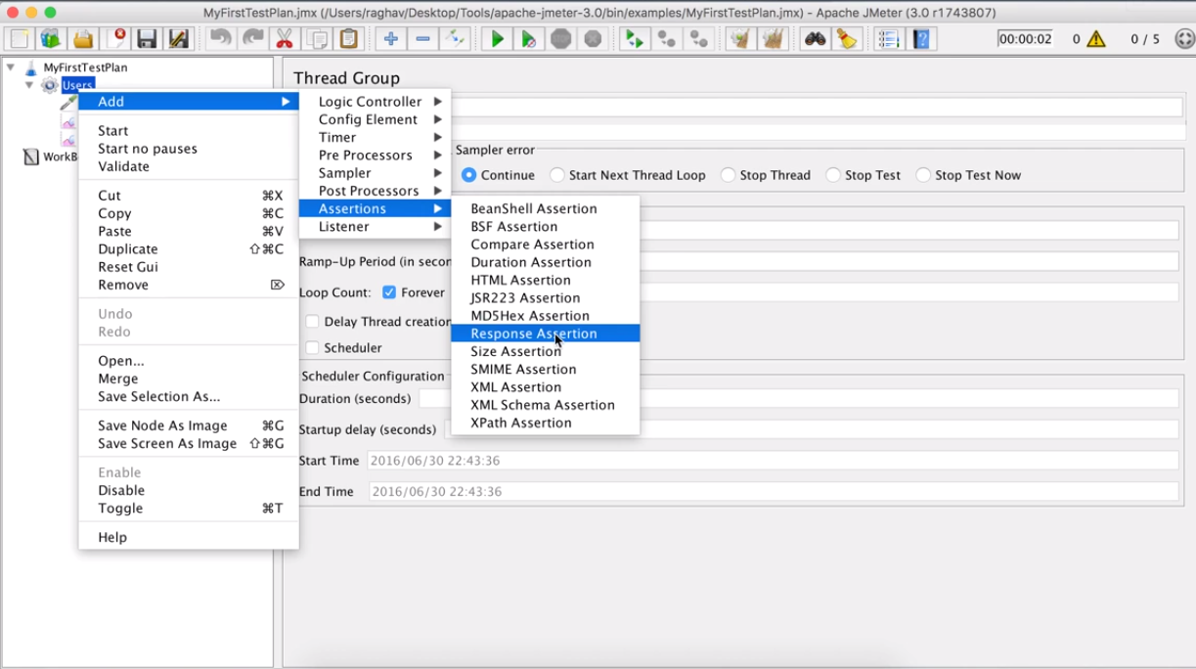Open the Add submenu
Viewport: 1196px width, 669px height.
189,102
